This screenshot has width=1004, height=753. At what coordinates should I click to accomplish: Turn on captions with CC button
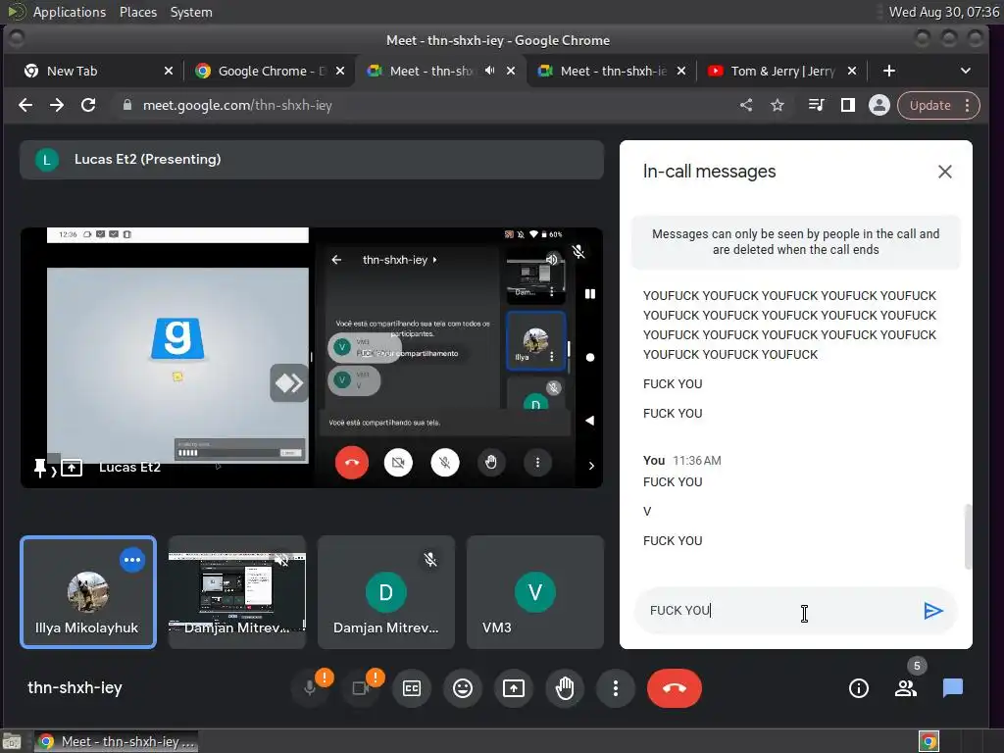[x=412, y=688]
